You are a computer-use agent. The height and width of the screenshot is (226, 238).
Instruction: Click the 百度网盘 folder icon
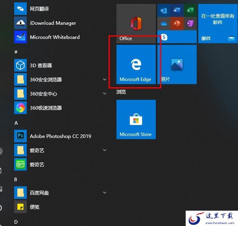(x=20, y=193)
